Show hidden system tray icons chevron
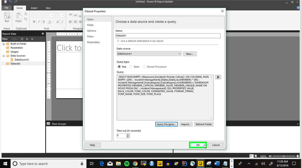302x168 pixels. coord(249,164)
